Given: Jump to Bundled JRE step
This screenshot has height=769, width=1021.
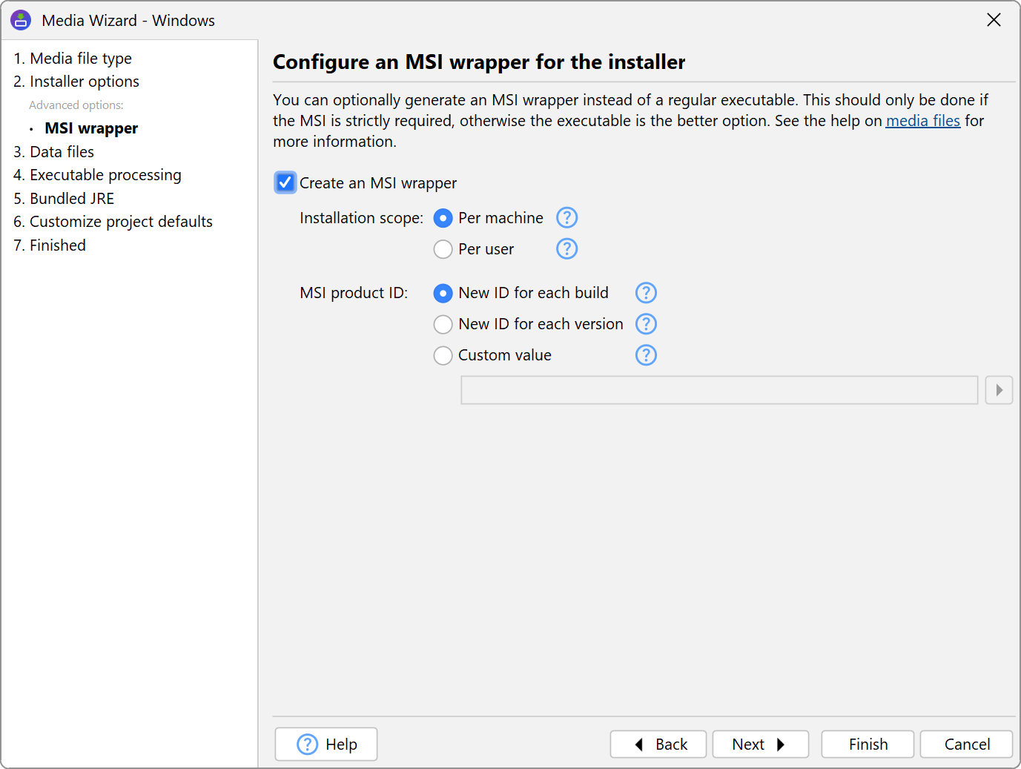Looking at the screenshot, I should pos(65,199).
